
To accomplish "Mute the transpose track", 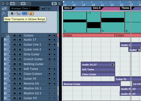I will coord(12,14).
